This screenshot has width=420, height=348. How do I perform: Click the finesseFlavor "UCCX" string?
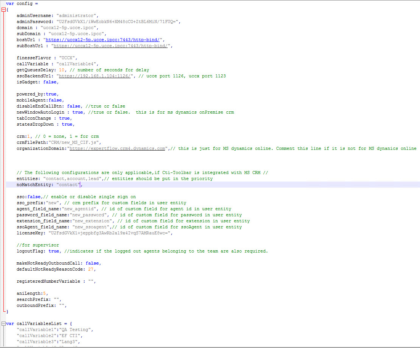(x=68, y=58)
